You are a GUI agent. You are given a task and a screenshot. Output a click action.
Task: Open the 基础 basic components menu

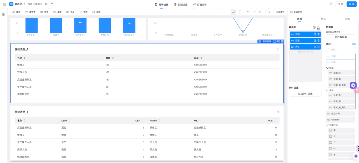click(57, 12)
